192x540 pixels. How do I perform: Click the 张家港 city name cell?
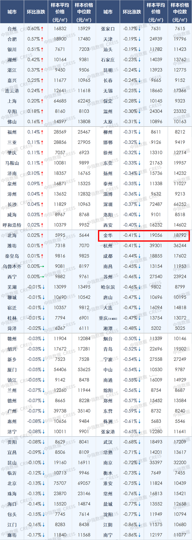click(x=108, y=432)
